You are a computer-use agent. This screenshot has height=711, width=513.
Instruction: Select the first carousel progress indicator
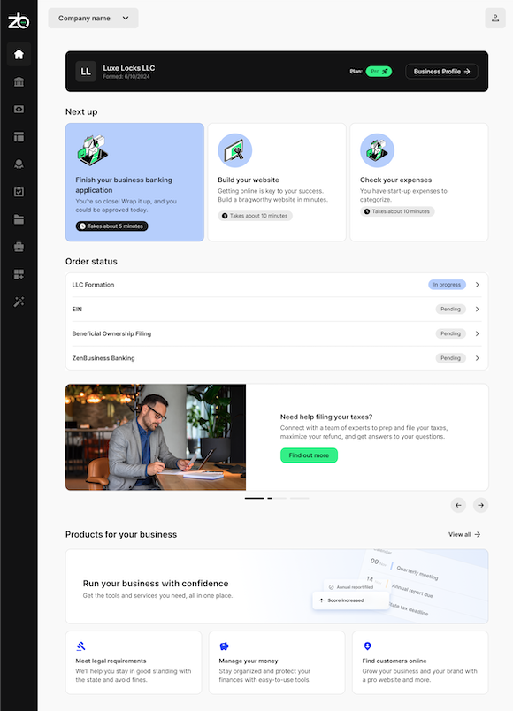point(254,499)
